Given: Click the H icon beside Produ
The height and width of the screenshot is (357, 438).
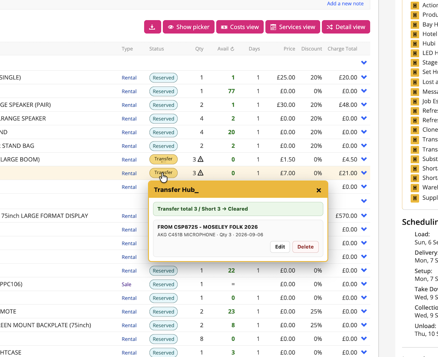Looking at the screenshot, I should [x=415, y=15].
